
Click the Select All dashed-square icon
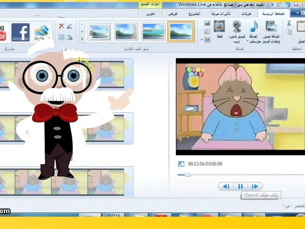61,37
